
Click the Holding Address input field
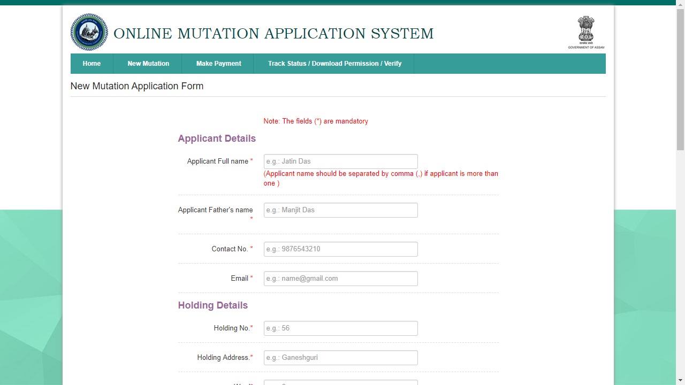click(x=340, y=358)
